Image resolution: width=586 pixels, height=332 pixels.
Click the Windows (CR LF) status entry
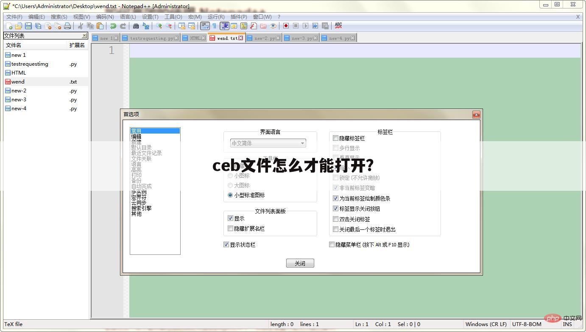coord(486,324)
